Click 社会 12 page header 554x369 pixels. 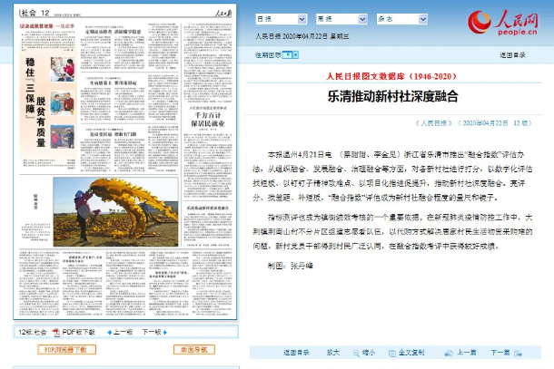click(x=35, y=13)
